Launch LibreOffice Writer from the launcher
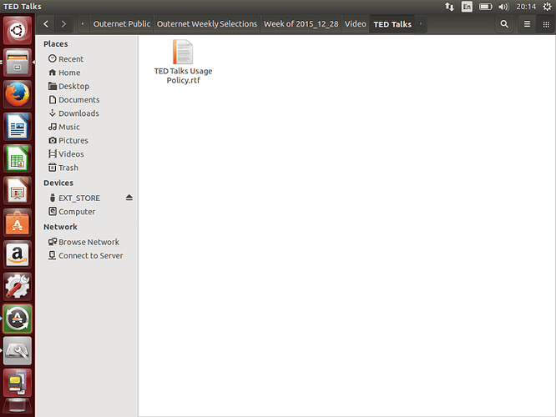This screenshot has width=556, height=417. click(x=18, y=127)
